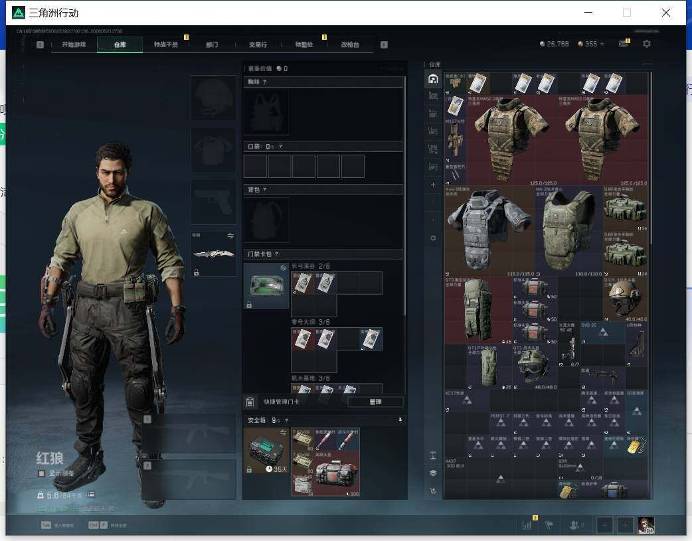Click the second add-teammate plus slot
This screenshot has height=541, width=692.
click(626, 525)
